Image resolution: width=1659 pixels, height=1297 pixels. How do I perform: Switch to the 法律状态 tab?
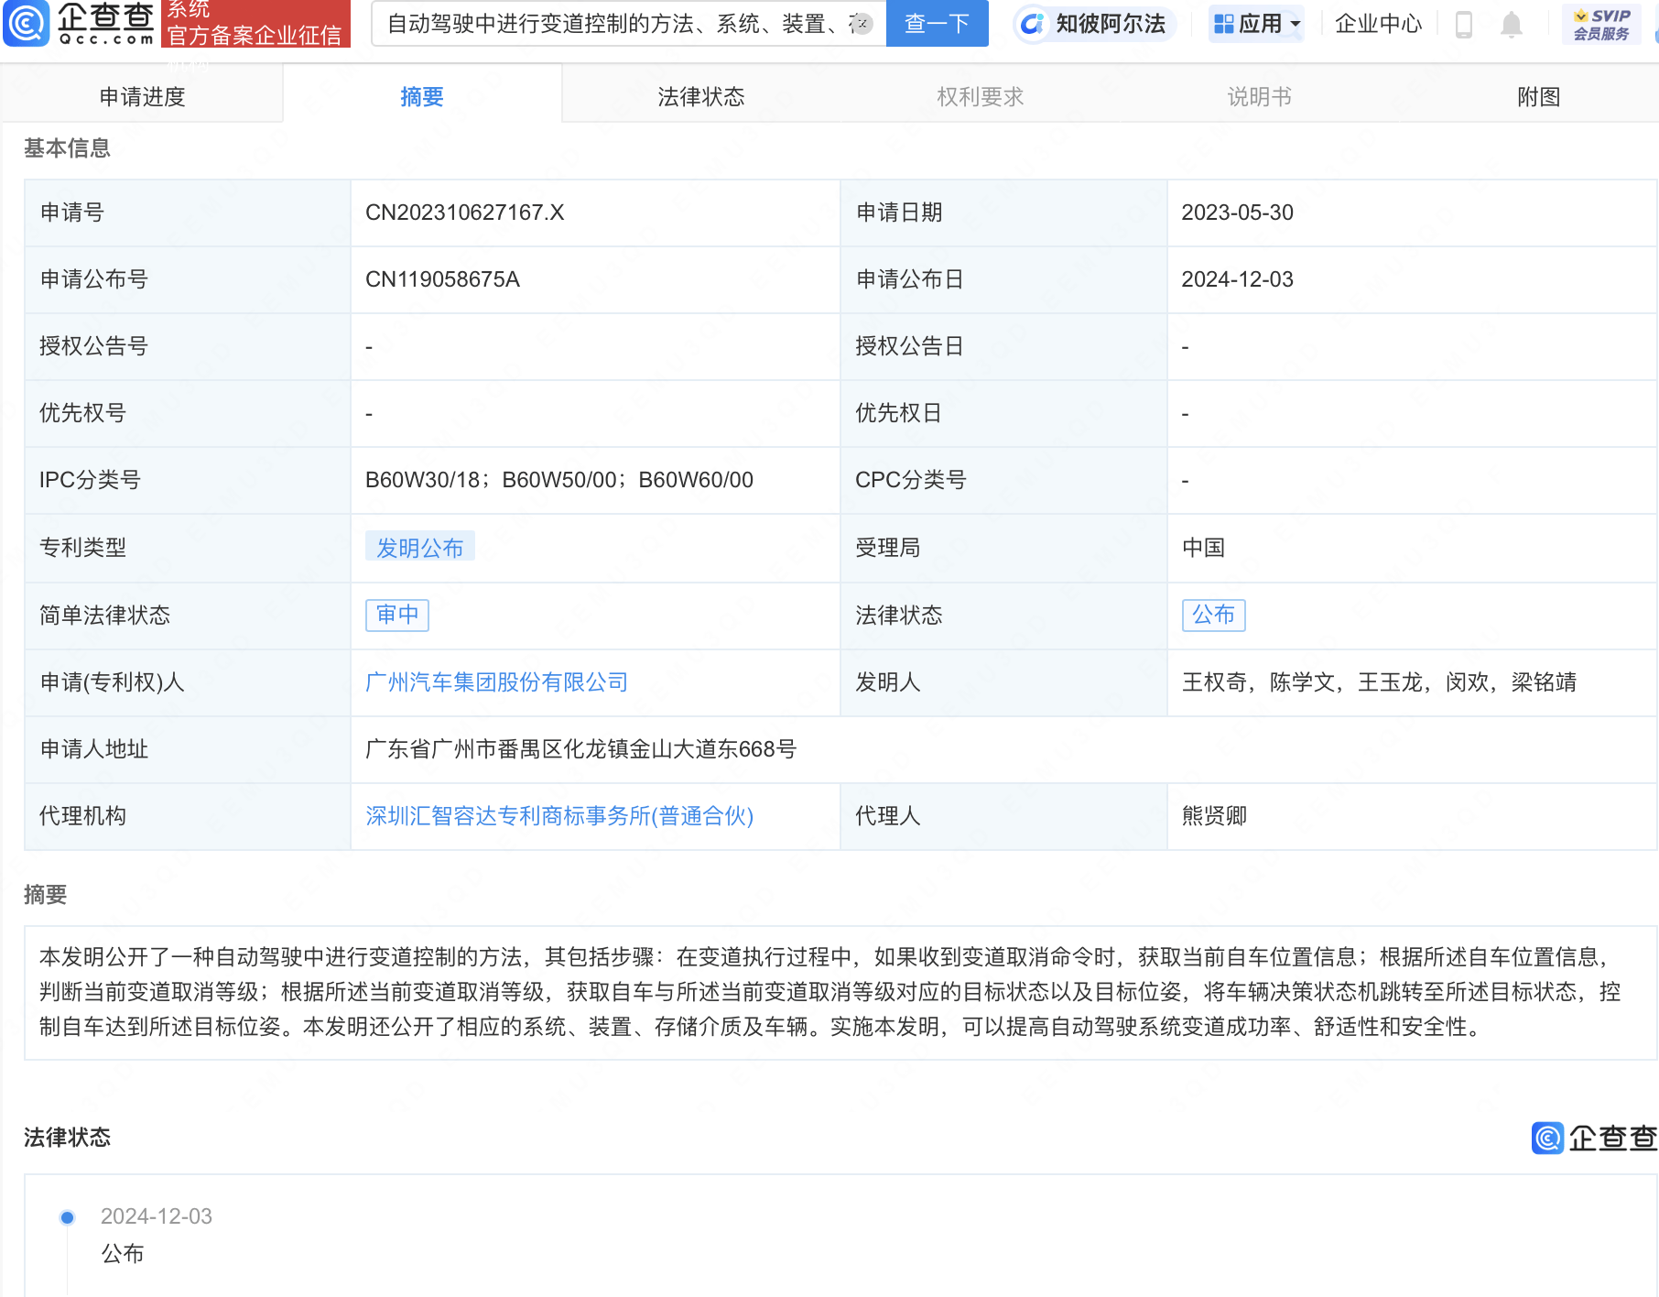tap(701, 96)
